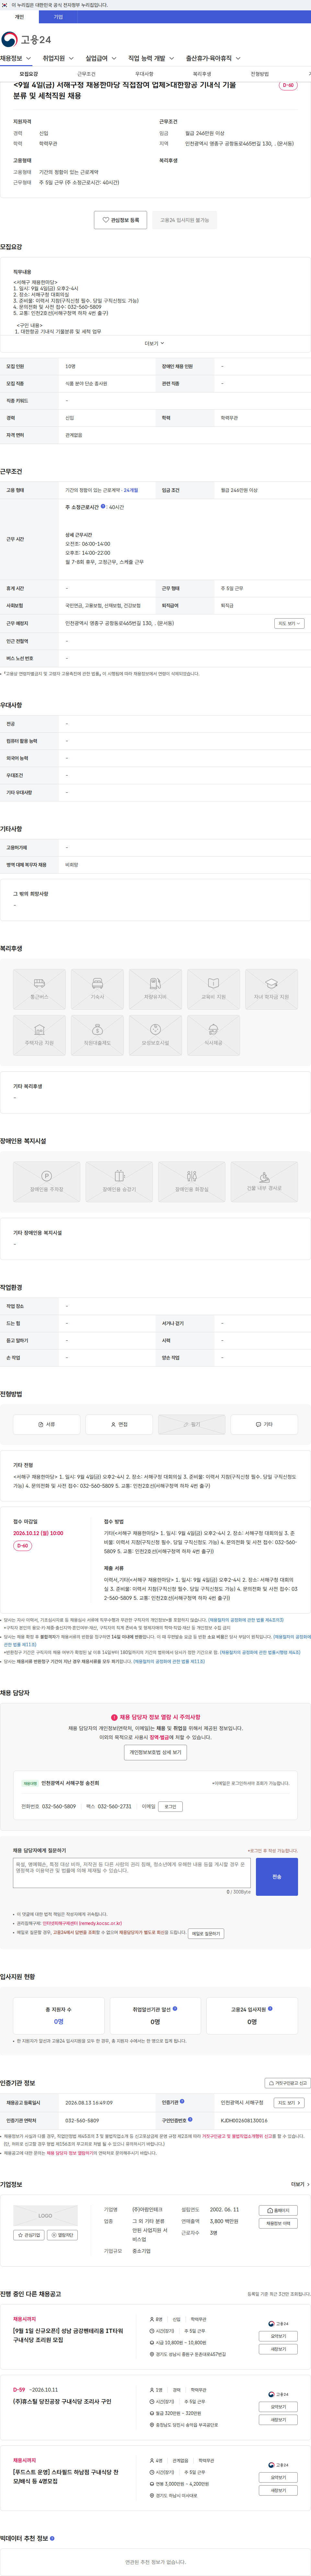Click the 차량유지비 benefit icon

(155, 989)
